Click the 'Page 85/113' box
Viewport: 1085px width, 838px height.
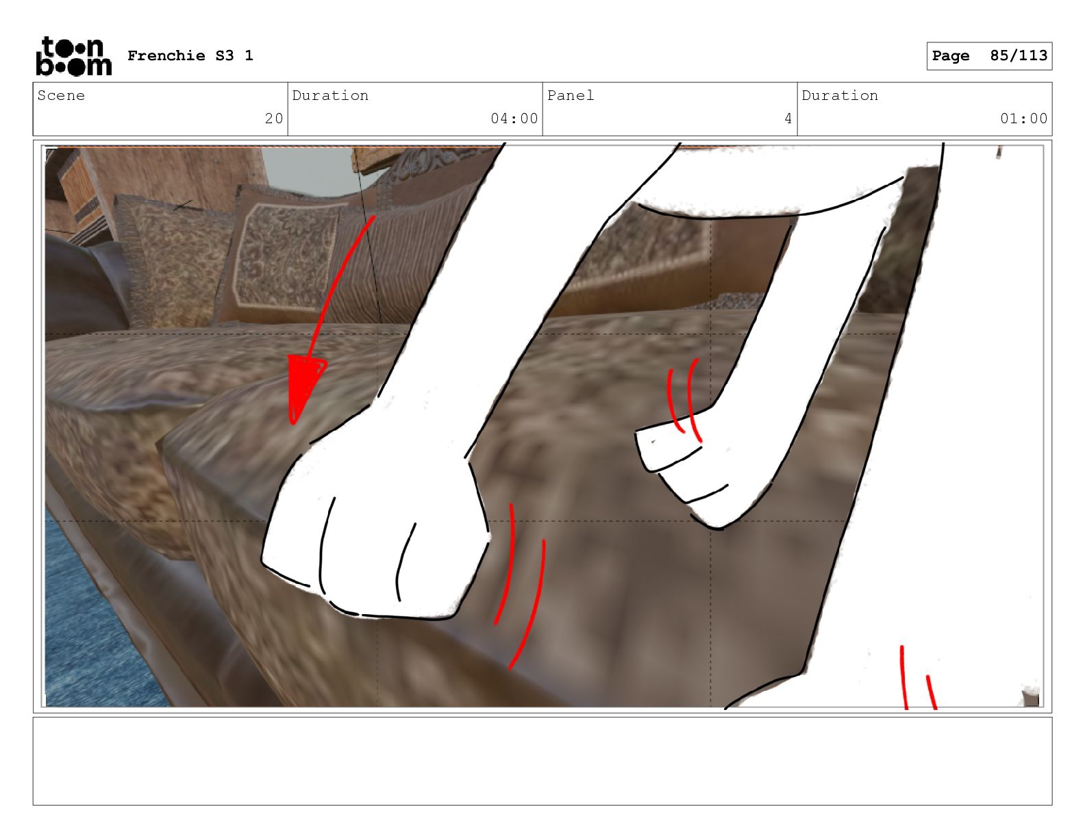point(989,56)
